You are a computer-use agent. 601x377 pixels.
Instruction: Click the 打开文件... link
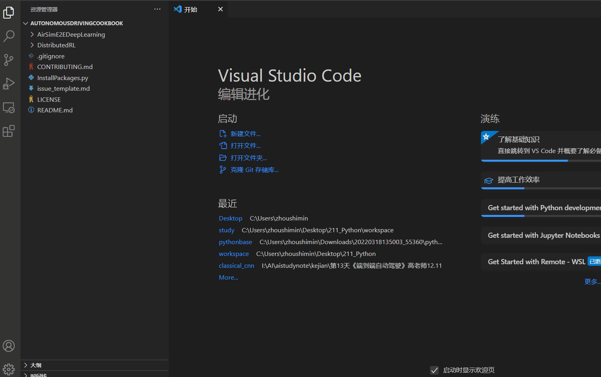point(246,146)
